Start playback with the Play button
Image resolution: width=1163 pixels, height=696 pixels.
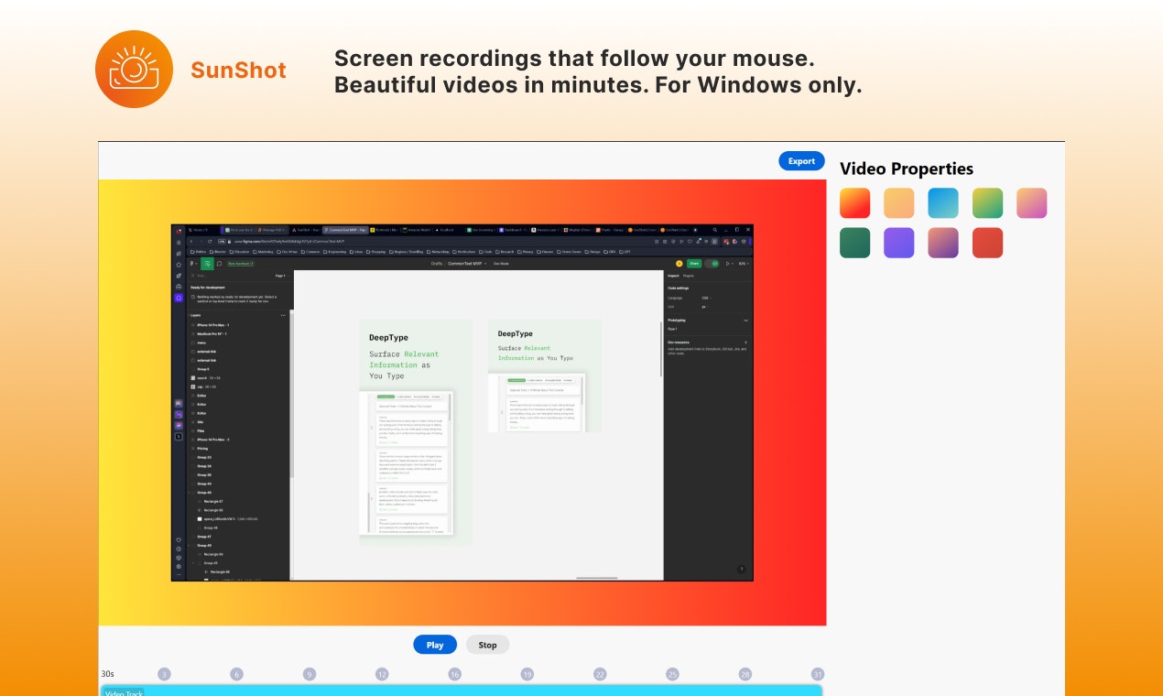click(x=435, y=645)
